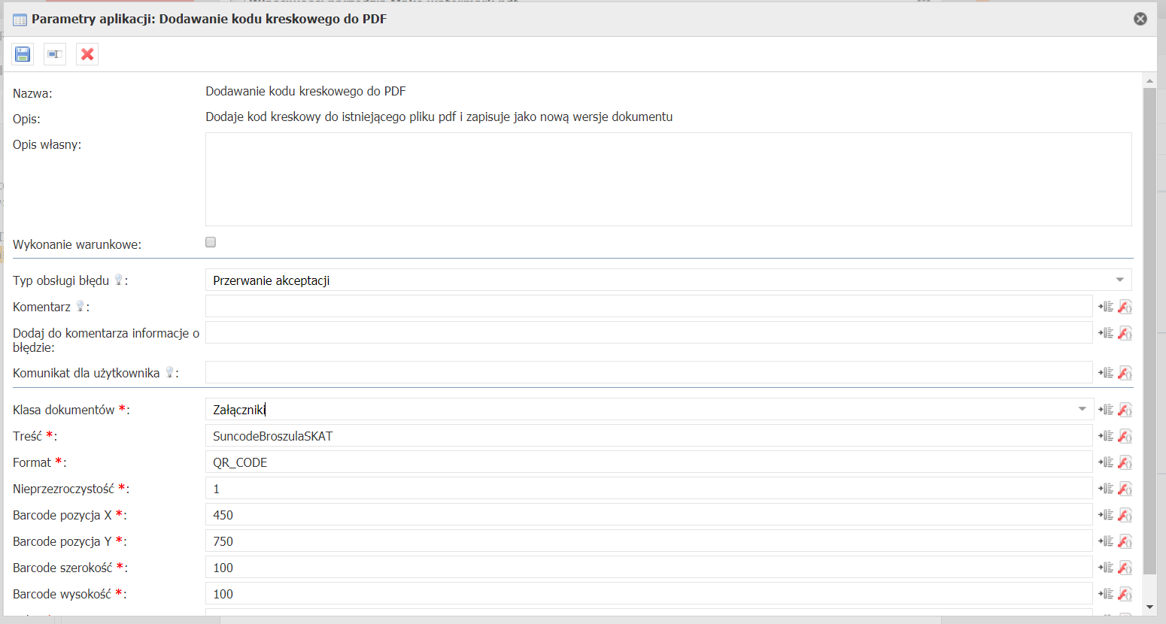Click the Barcode wysokość input field

coord(648,594)
